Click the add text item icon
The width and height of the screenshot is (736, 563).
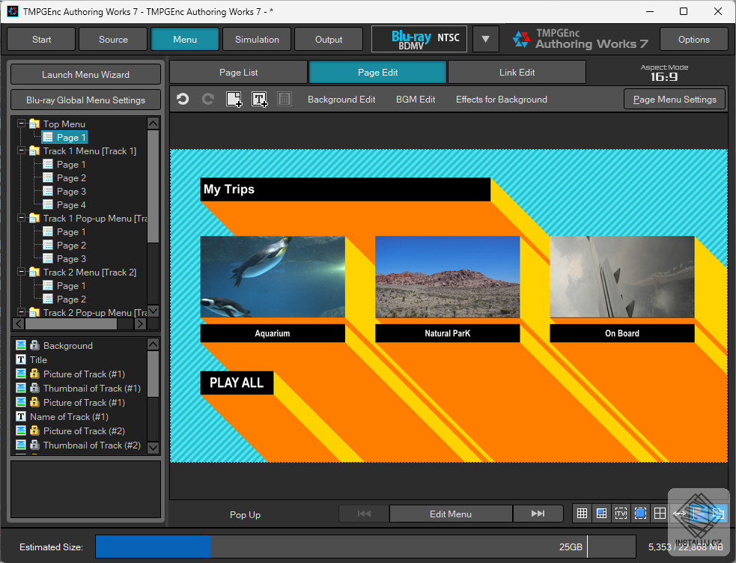click(260, 100)
